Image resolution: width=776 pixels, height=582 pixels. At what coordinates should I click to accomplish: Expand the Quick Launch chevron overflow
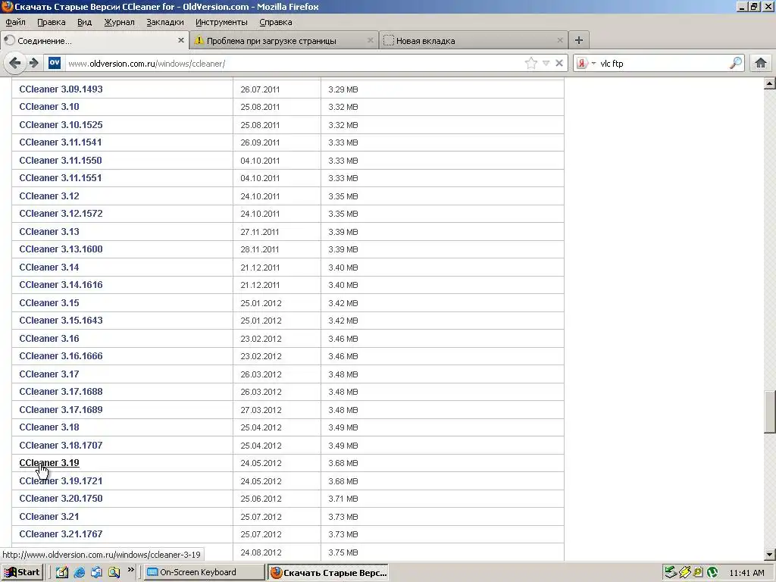130,570
